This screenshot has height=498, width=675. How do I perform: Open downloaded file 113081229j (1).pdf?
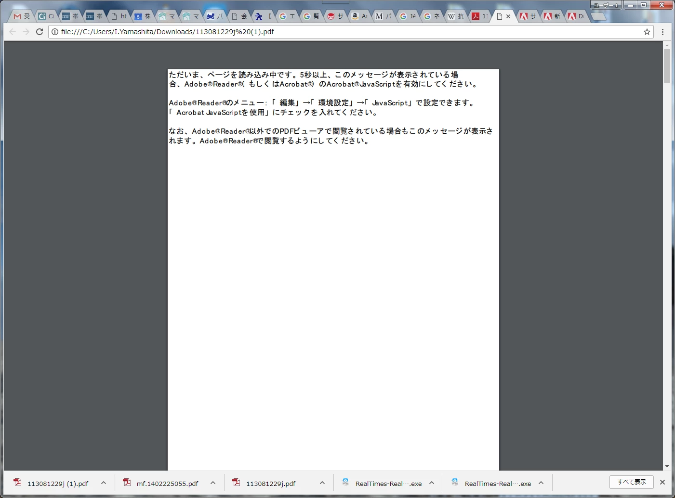coord(58,484)
